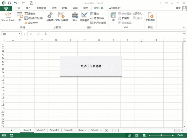This screenshot has height=138, width=187.
Task: Open the Insert controls (插入) dropdown
Action: (75, 18)
